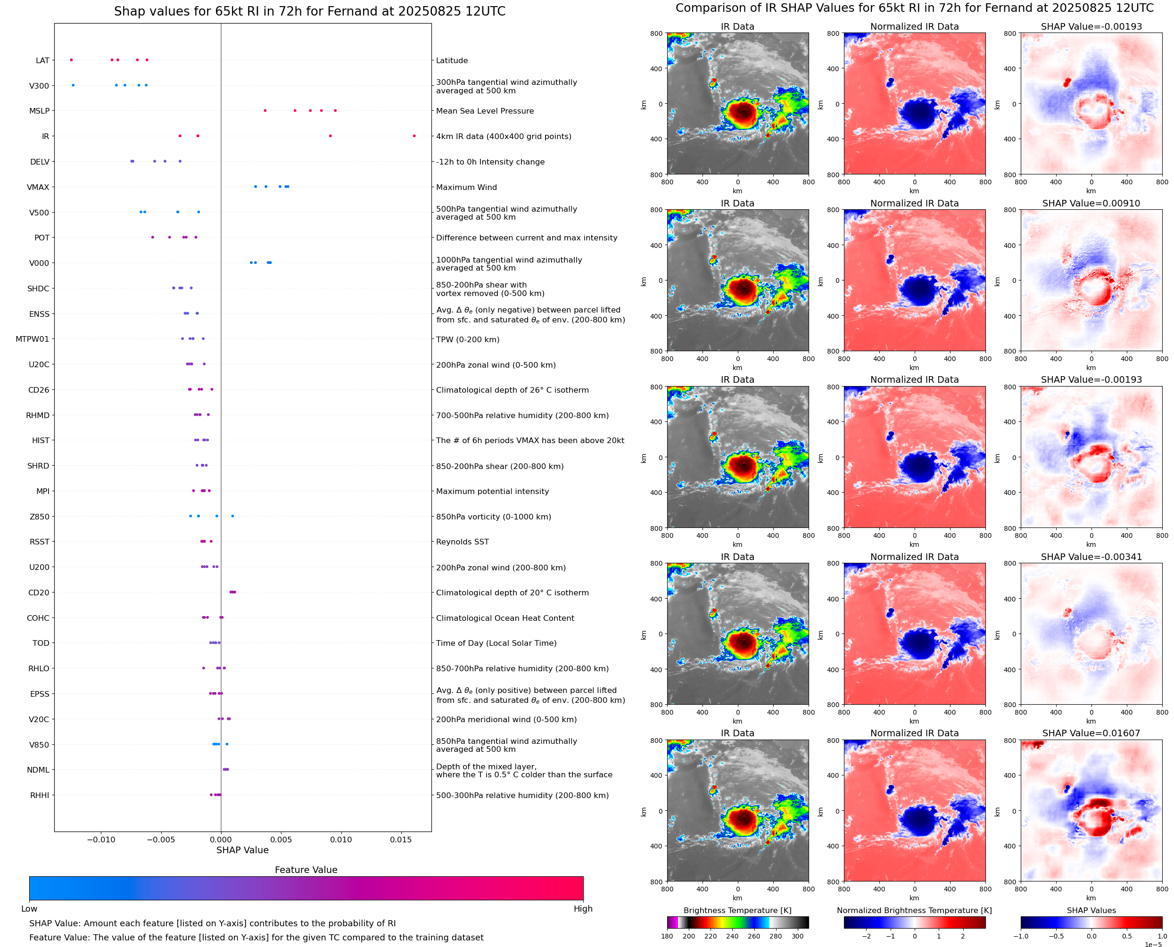Click the CD20 row data point cluster
This screenshot has width=1174, height=947.
pyautogui.click(x=232, y=592)
